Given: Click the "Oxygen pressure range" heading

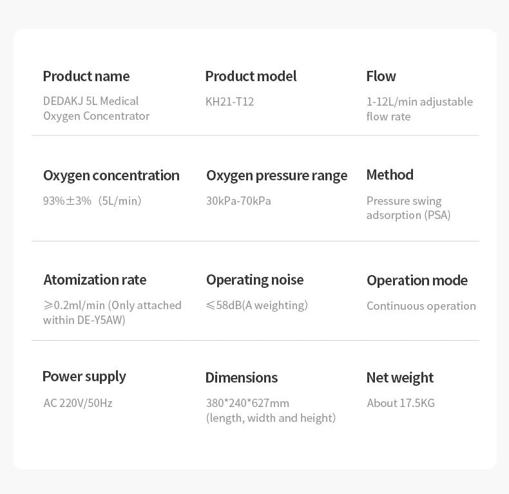Looking at the screenshot, I should tap(276, 175).
